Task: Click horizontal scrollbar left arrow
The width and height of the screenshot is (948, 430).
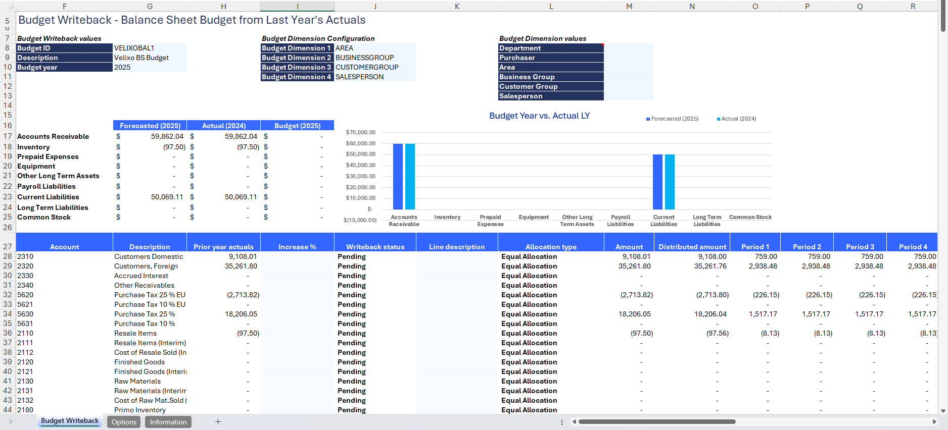Action: [574, 421]
